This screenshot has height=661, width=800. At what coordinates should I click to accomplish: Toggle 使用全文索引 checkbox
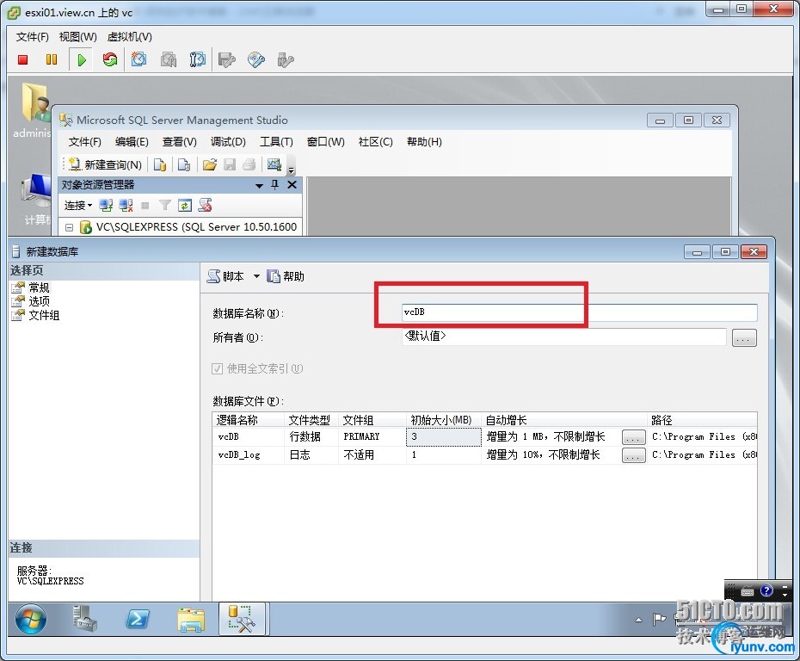click(218, 368)
